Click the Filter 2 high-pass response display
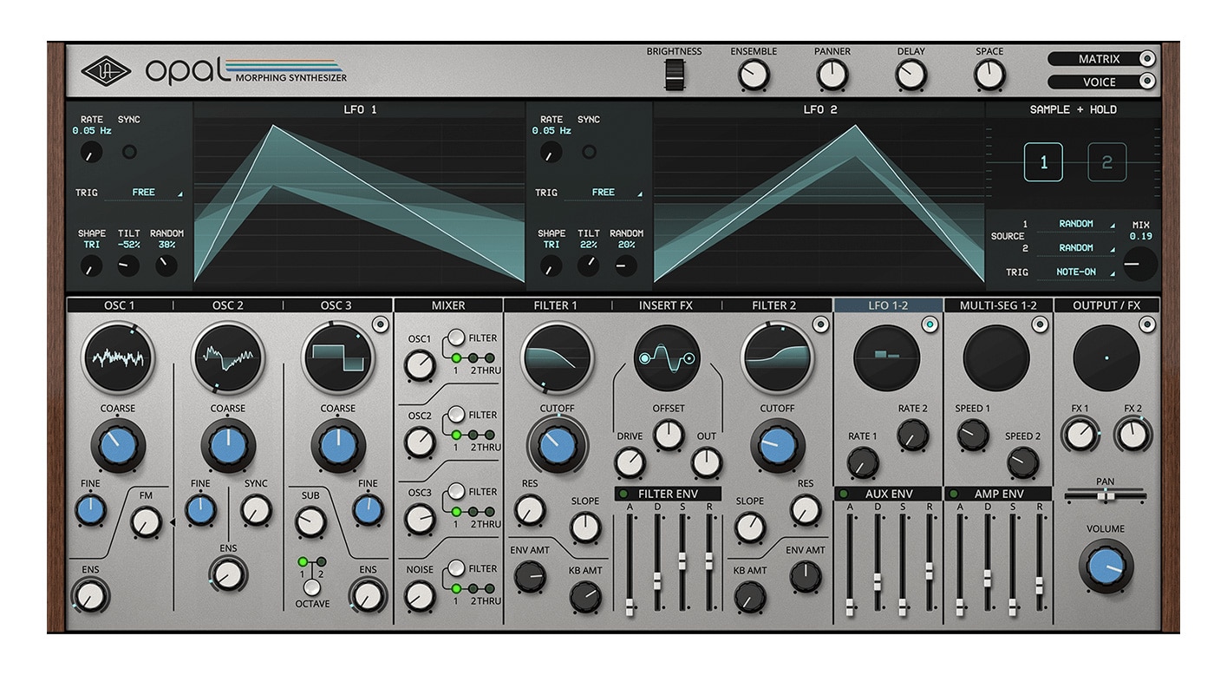This screenshot has height=675, width=1227. [776, 357]
